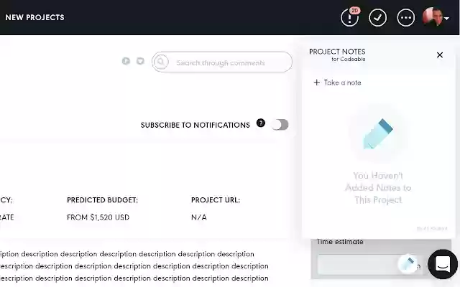Viewport: 460px width, 287px height.
Task: Open the three-dots more options icon
Action: coord(405,17)
